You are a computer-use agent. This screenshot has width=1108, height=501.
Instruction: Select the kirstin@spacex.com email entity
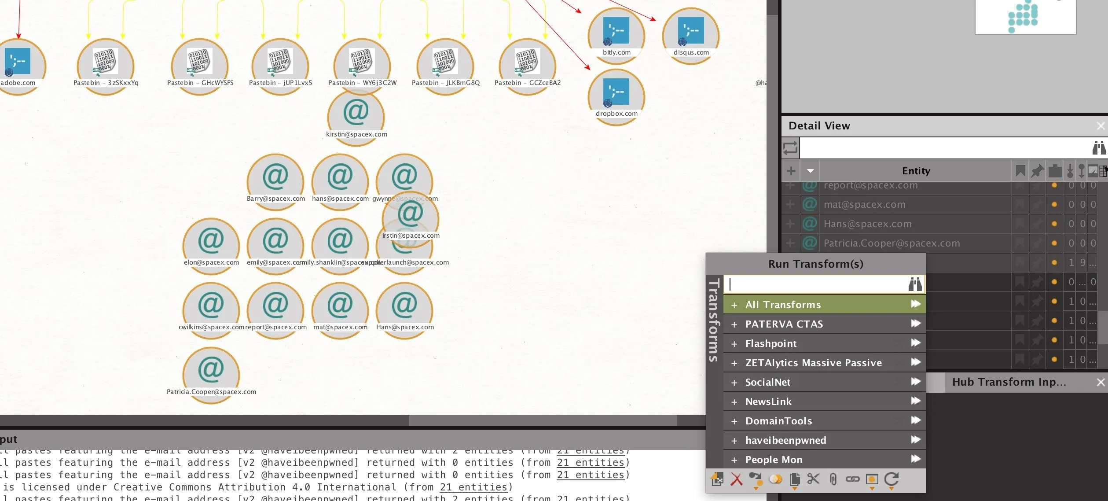[356, 117]
